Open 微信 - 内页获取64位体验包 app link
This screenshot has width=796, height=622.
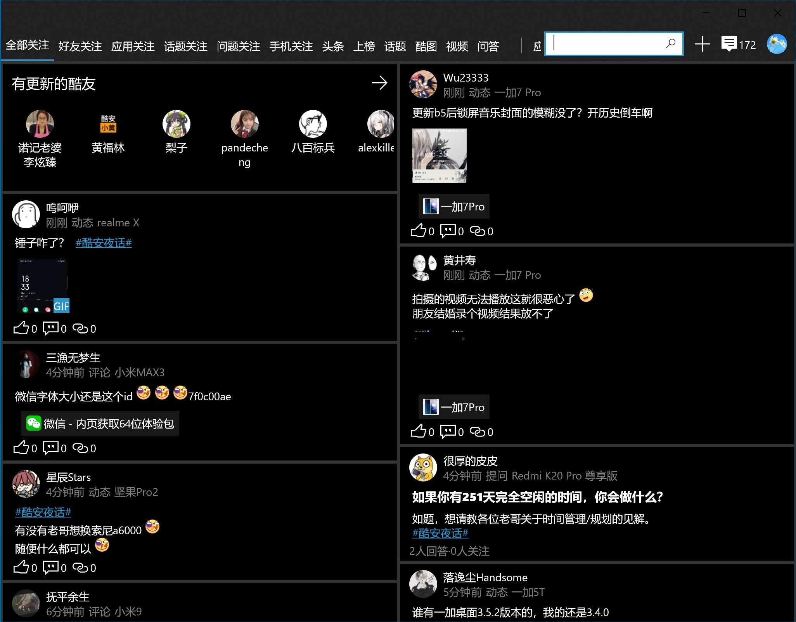[x=100, y=424]
